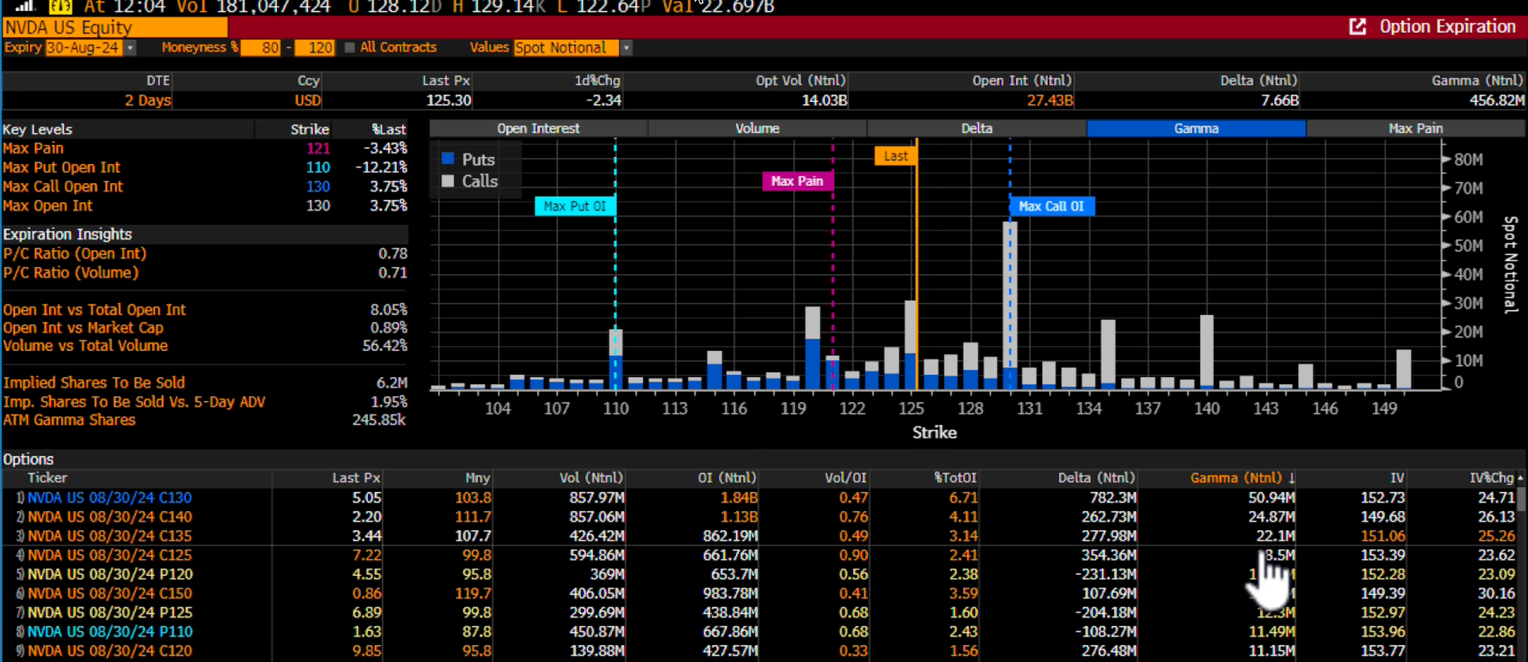Click the tall 130 strike calls bar
Viewport: 1528px width, 662px height.
coord(1010,295)
